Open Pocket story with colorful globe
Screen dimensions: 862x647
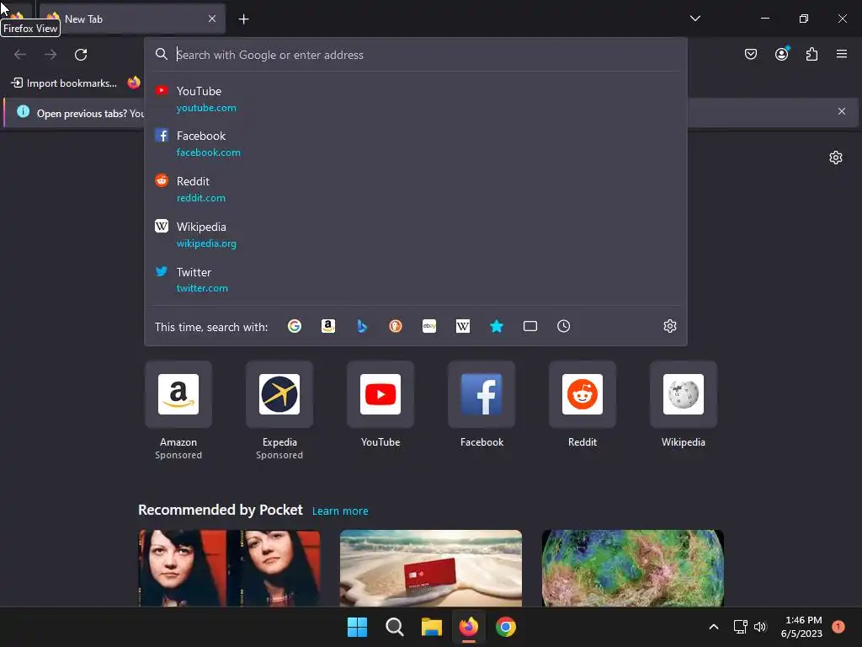point(633,568)
